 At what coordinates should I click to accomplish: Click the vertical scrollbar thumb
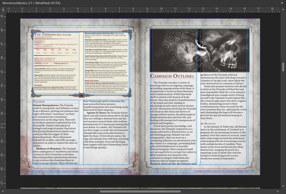pyautogui.click(x=283, y=67)
